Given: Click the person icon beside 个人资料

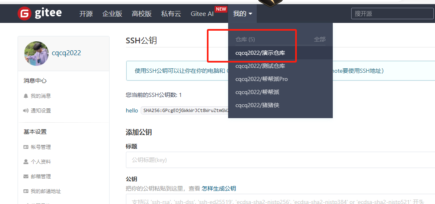Looking at the screenshot, I should click(x=26, y=161).
